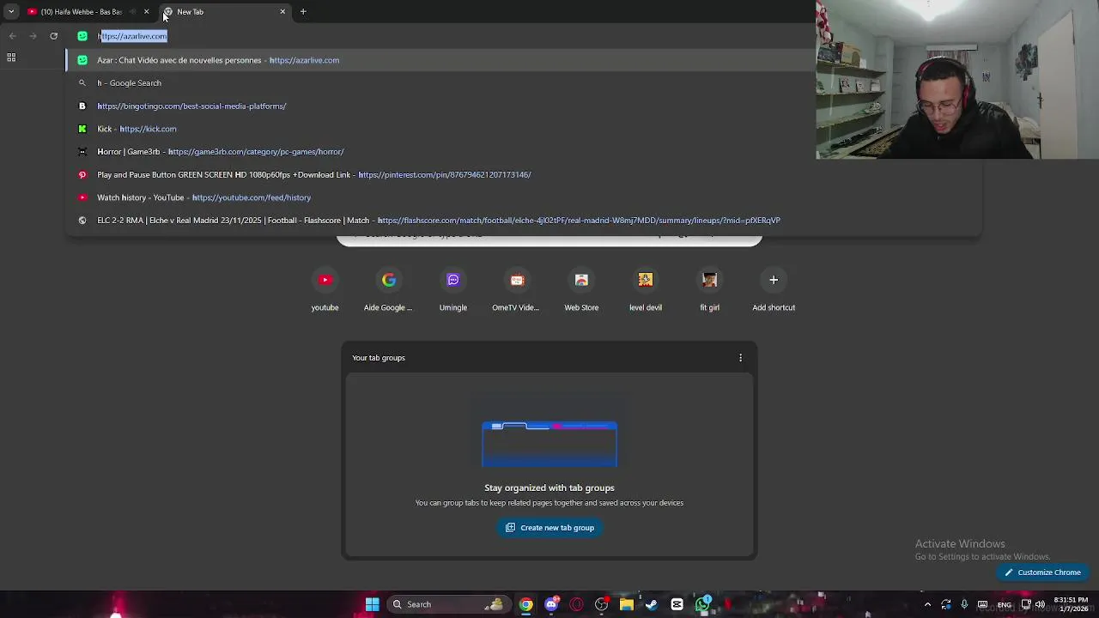
Task: Open the youtube shortcut tile
Action: pyautogui.click(x=325, y=290)
